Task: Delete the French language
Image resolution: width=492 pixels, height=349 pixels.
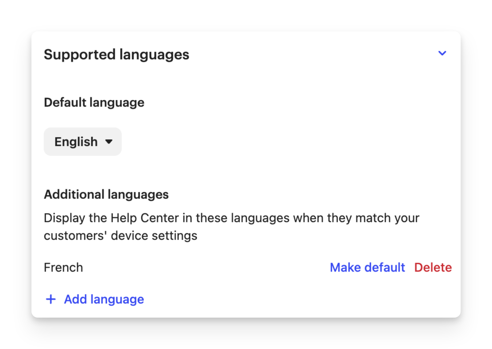Action: click(433, 268)
